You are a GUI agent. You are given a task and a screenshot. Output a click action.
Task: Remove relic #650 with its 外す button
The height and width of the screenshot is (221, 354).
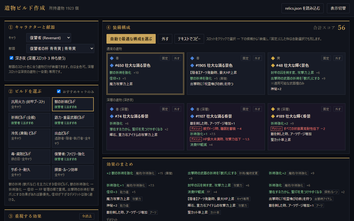[x=177, y=58]
